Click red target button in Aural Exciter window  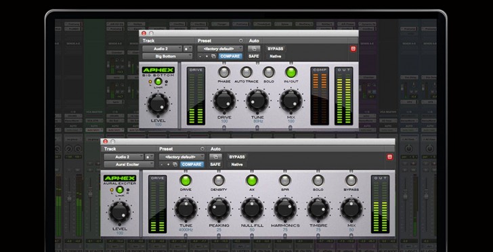tap(390, 156)
